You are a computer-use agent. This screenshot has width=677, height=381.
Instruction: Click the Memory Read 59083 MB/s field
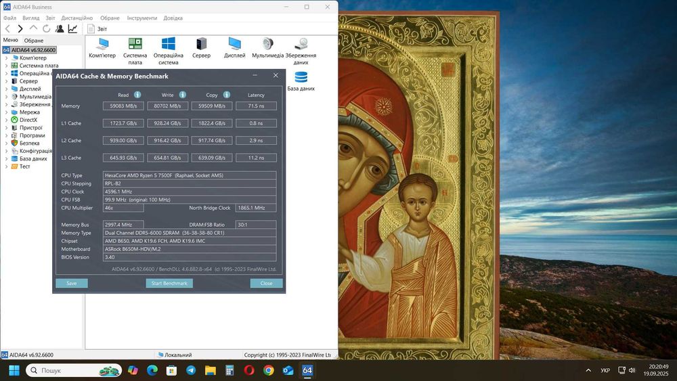click(123, 106)
